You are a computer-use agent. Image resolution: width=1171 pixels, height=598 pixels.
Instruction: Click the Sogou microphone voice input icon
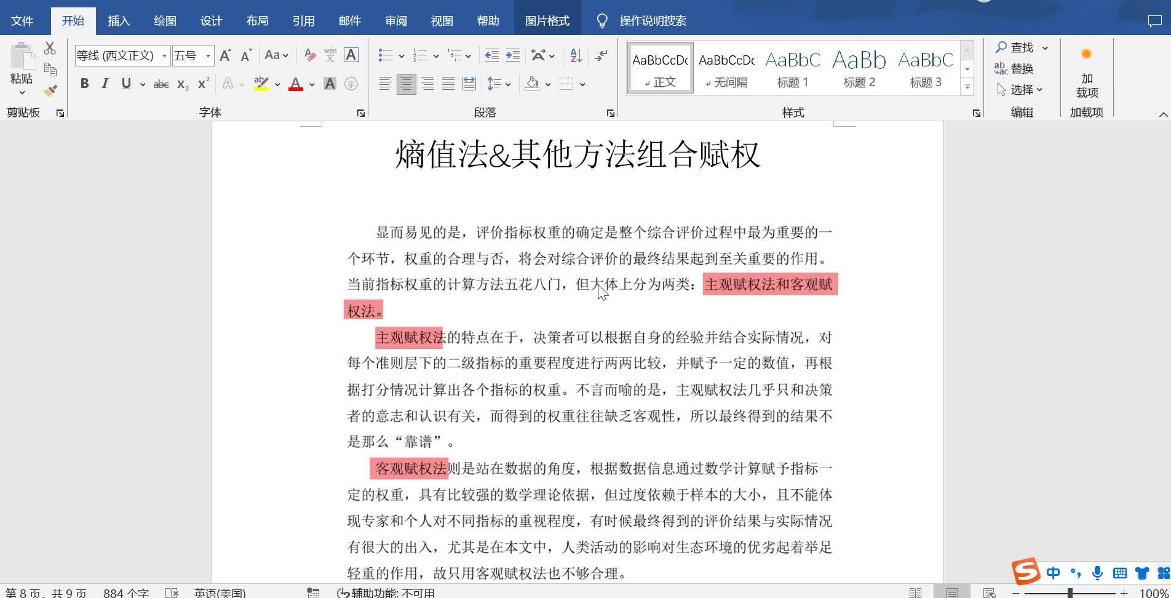click(1097, 573)
